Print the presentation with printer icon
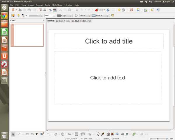This screenshot has height=140, width=175. (x=45, y=10)
